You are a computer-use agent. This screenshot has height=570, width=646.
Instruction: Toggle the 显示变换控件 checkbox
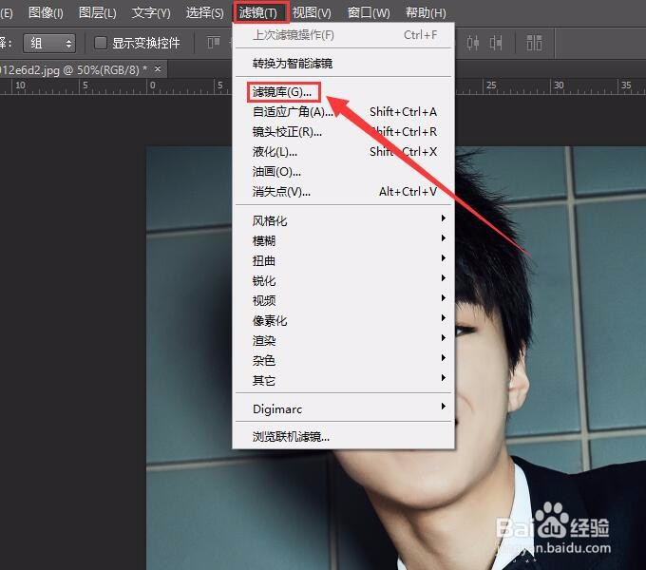[101, 43]
